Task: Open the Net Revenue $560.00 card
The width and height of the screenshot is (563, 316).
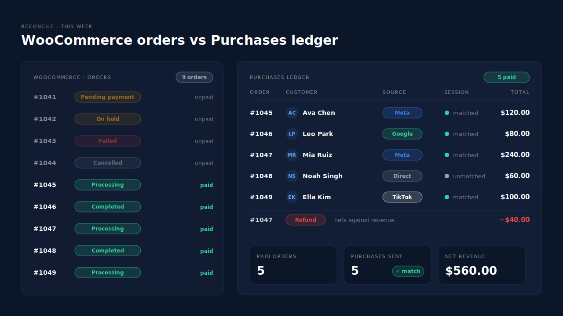Action: 482,265
